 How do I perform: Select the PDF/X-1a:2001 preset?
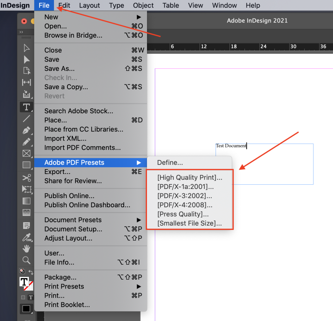click(190, 187)
